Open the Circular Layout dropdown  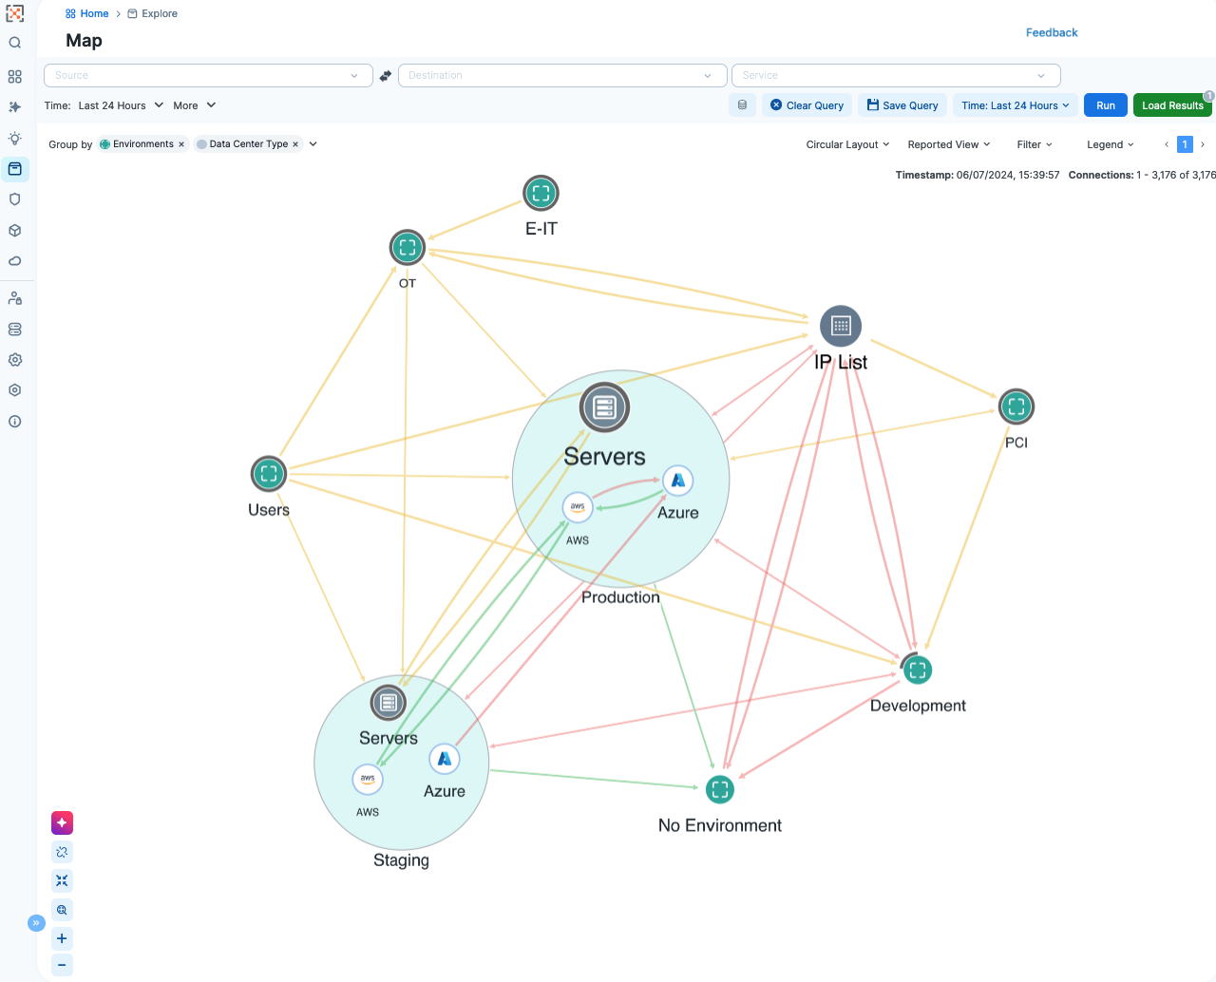[847, 144]
